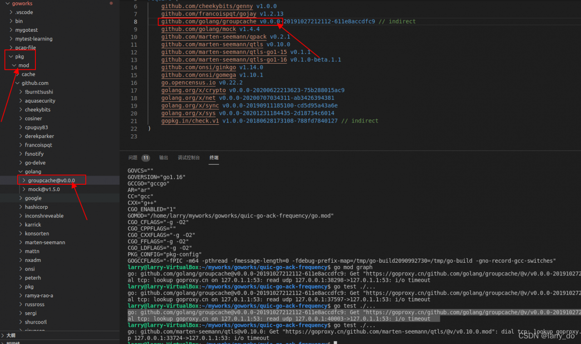Follow the github.com/onsi/ginkgo link

click(198, 68)
